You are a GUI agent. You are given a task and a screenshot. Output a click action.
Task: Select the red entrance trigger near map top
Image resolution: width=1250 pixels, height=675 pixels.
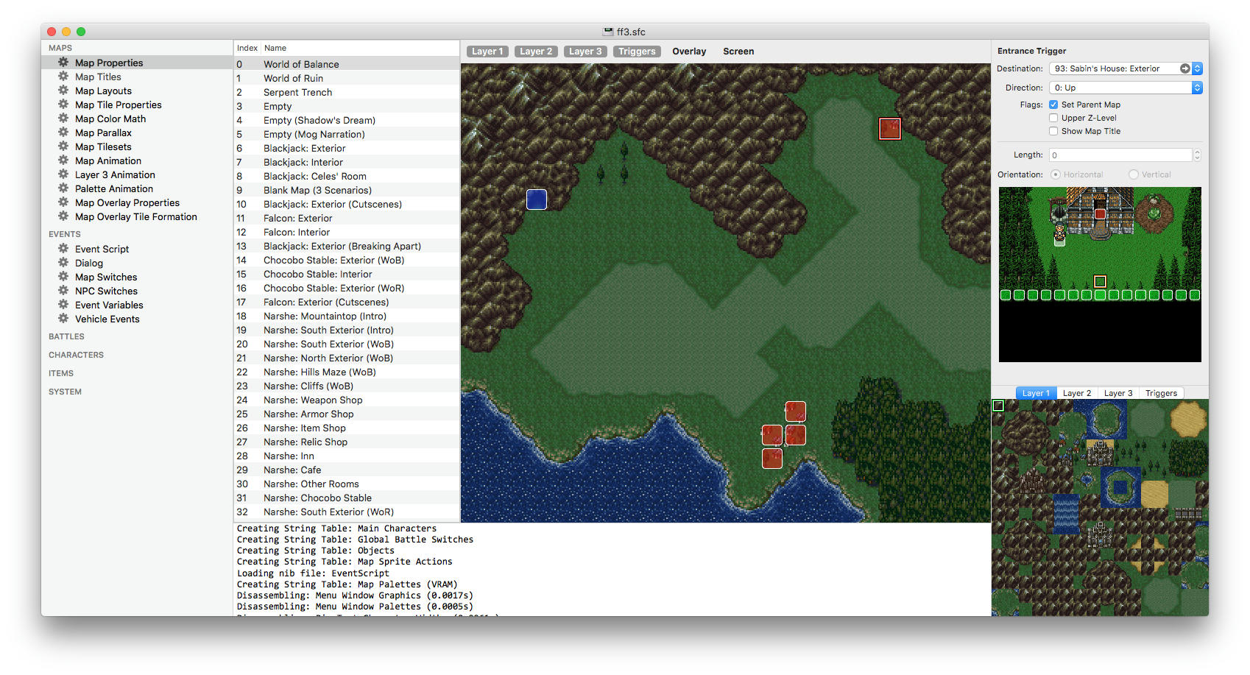(x=890, y=129)
